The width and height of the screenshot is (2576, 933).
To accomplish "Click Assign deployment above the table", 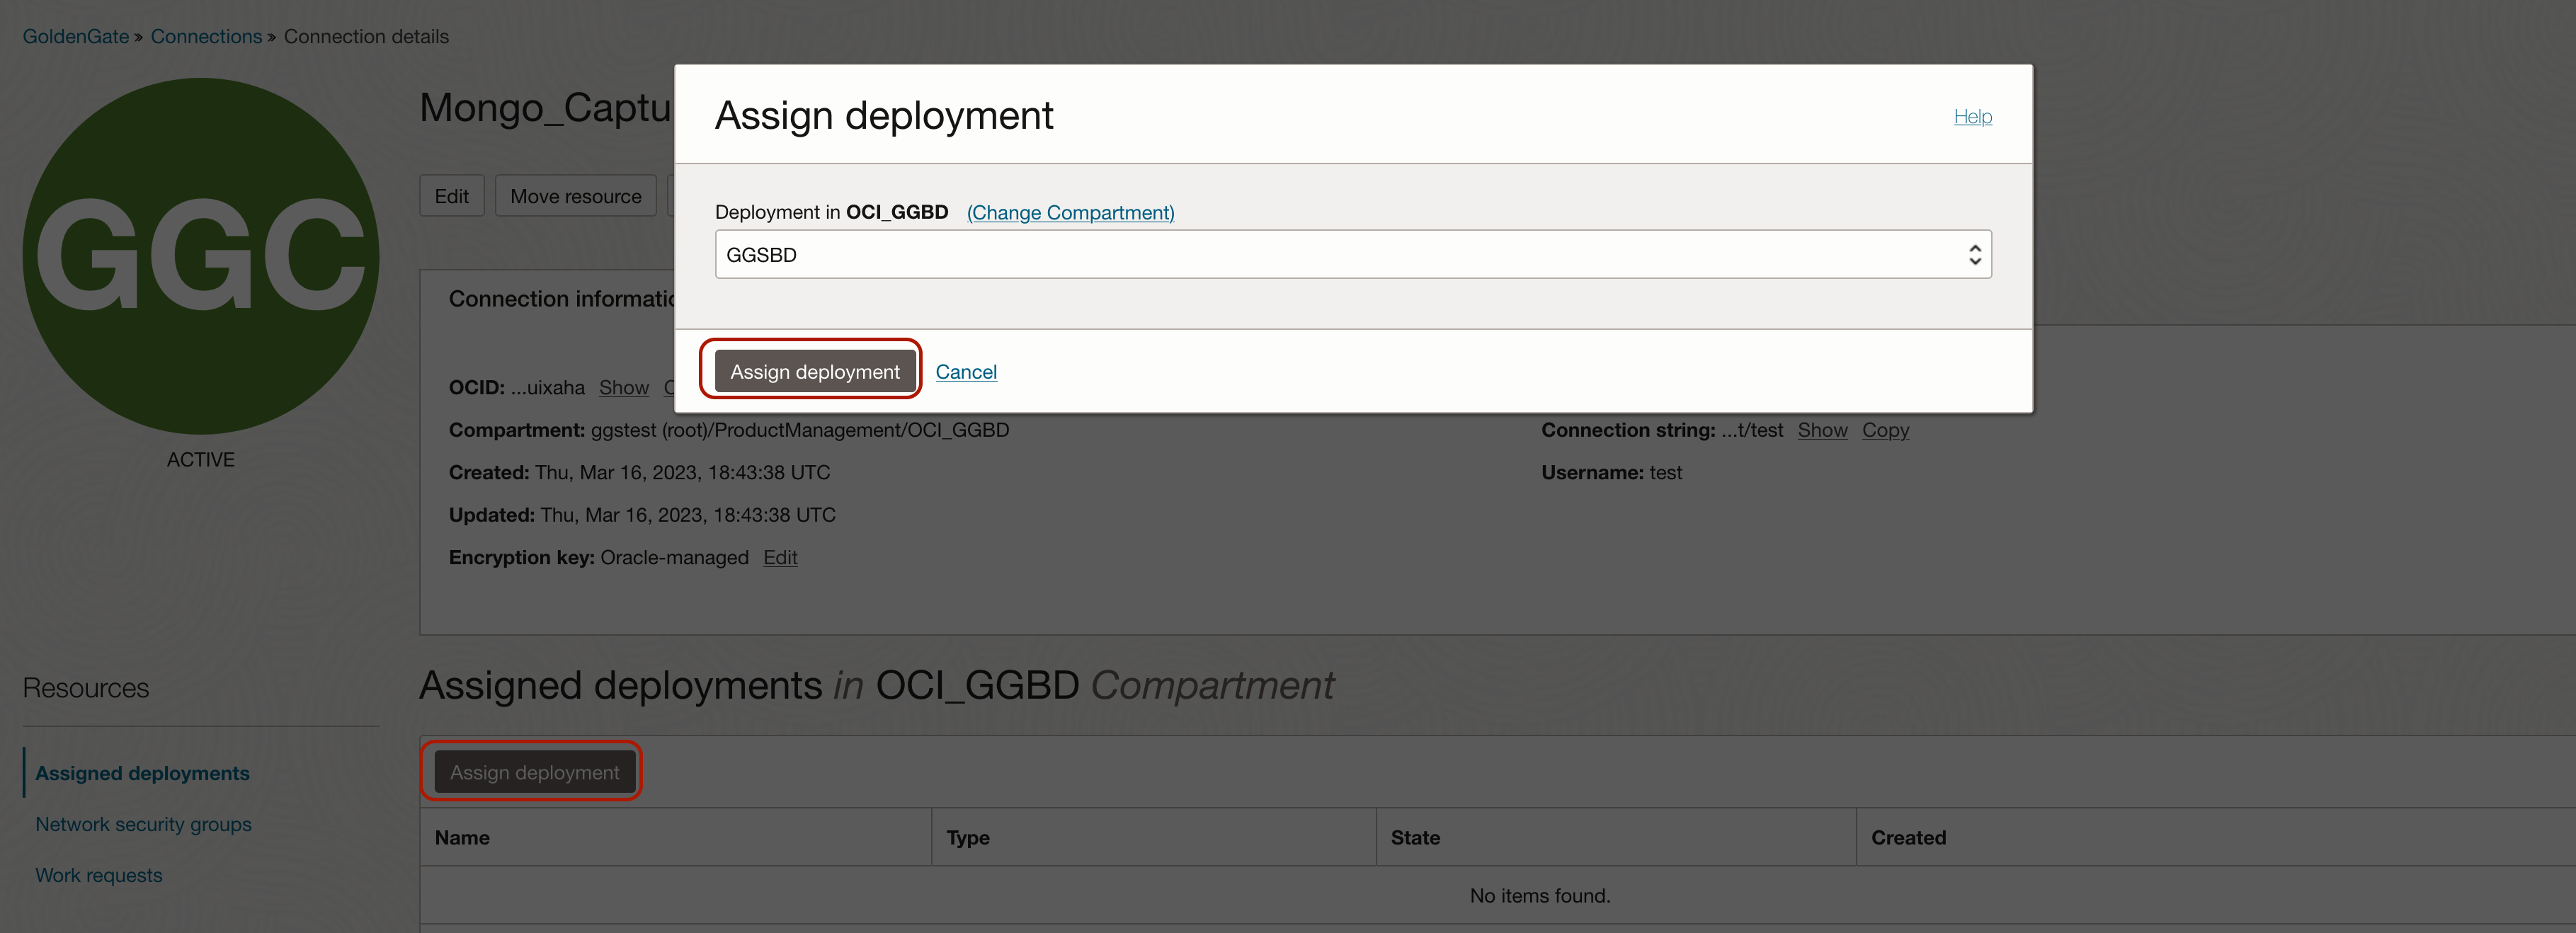I will click(x=534, y=772).
